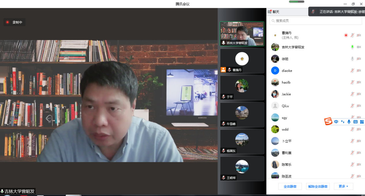Expand the 更多 dropdown menu
Screen dimensions: 365x196
343,187
